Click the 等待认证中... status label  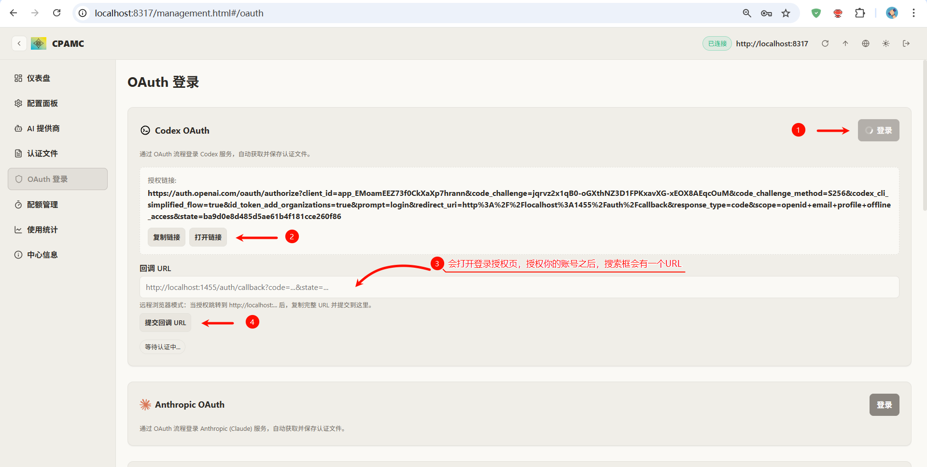pos(163,347)
